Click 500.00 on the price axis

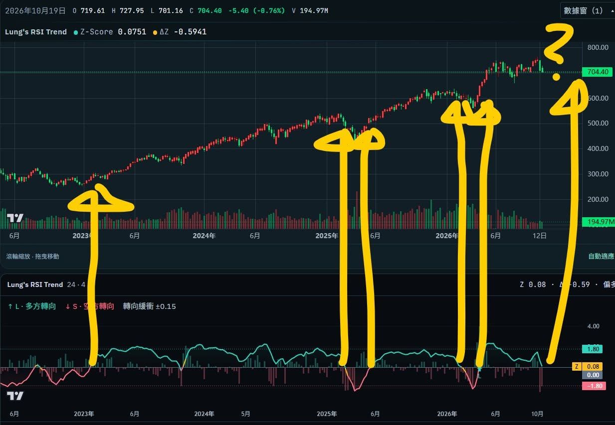point(598,123)
